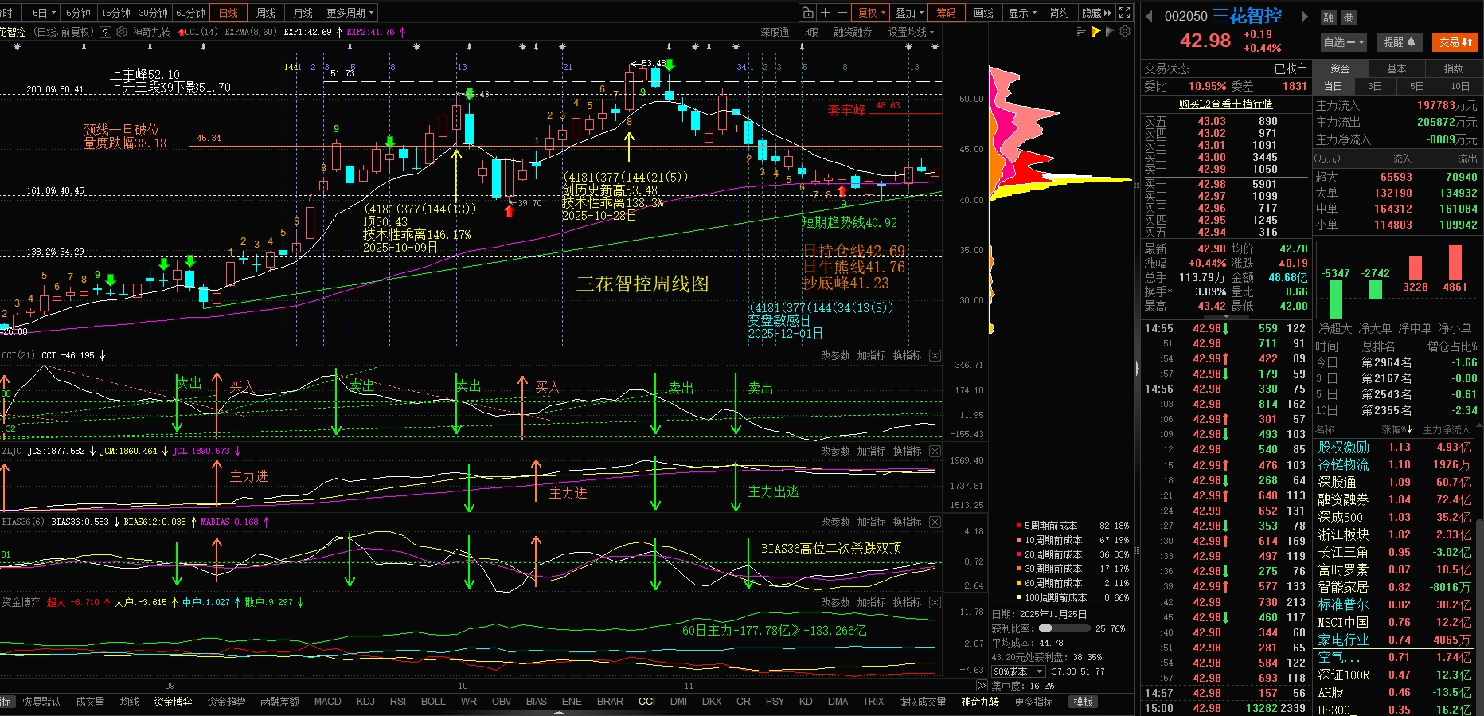
Task: Toggle 简约 simple mode
Action: (1059, 13)
